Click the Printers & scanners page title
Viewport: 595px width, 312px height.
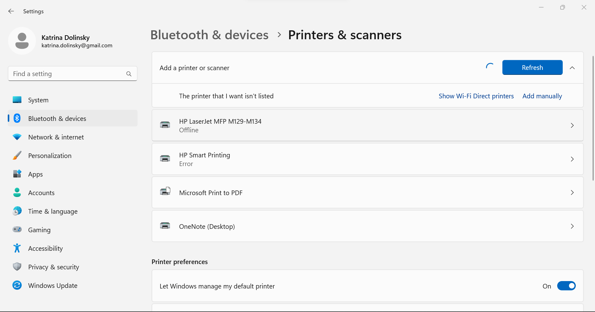click(345, 35)
